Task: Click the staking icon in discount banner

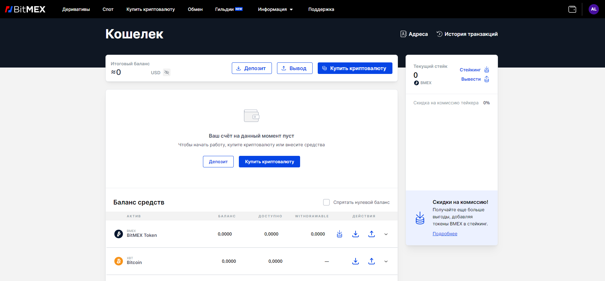Action: (x=420, y=218)
